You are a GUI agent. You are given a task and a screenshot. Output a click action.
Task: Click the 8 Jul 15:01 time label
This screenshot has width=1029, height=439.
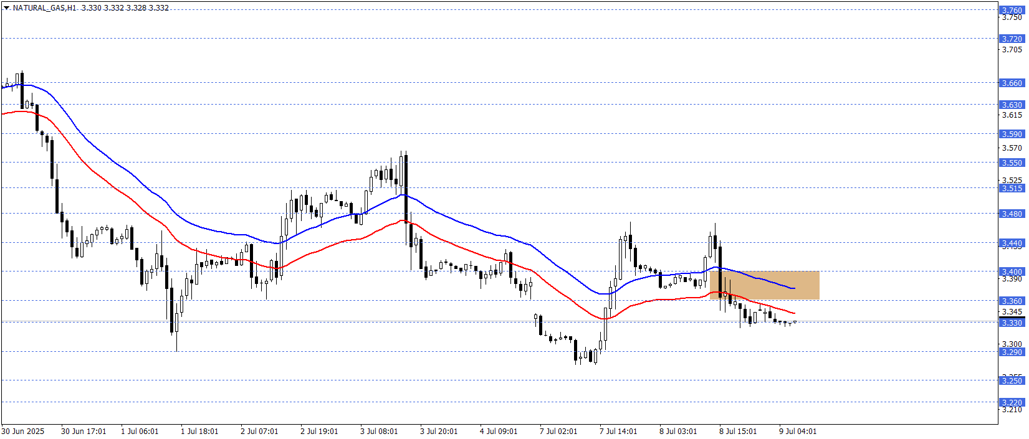coord(738,431)
